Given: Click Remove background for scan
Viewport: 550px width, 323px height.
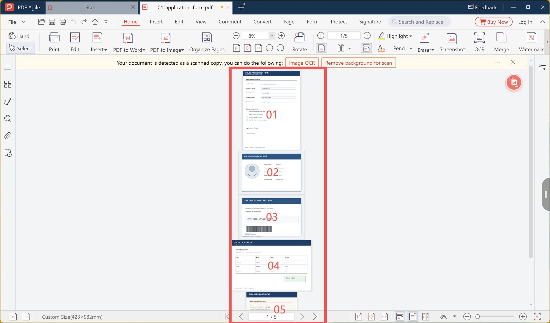Looking at the screenshot, I should 359,63.
